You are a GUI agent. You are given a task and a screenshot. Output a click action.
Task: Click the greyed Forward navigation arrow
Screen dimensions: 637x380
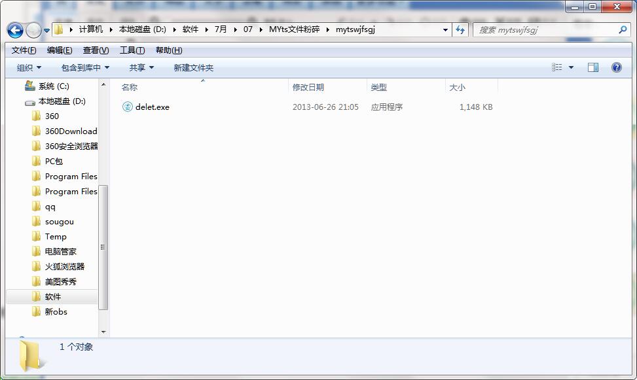pyautogui.click(x=33, y=30)
